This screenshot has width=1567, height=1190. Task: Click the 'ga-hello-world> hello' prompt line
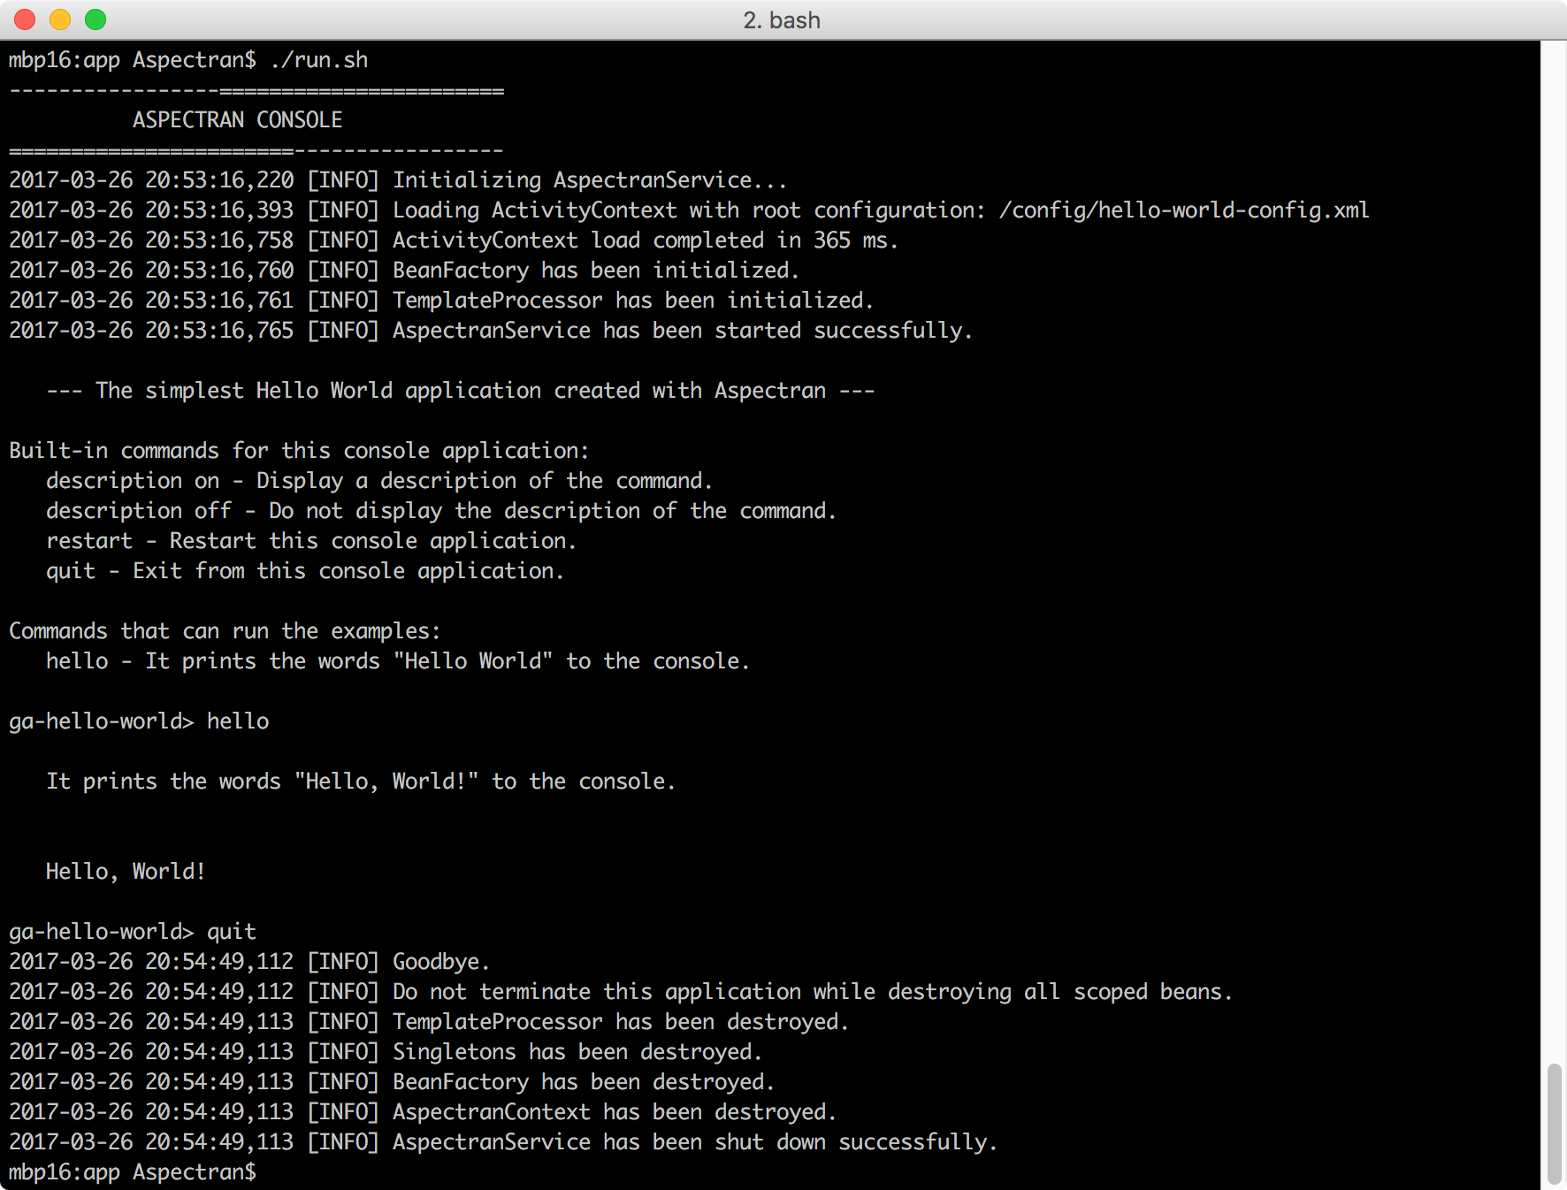139,721
